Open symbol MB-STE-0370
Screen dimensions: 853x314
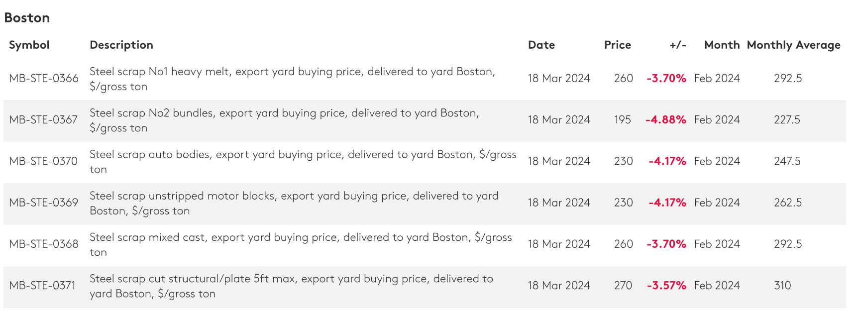(x=44, y=161)
